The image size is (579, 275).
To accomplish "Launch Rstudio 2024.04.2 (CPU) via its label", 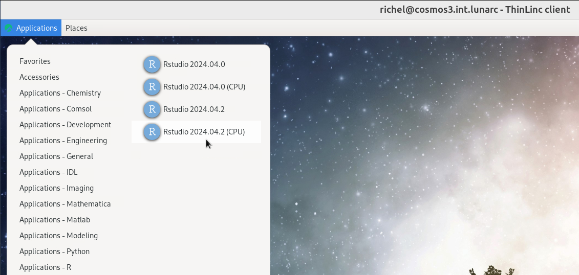I will (204, 132).
